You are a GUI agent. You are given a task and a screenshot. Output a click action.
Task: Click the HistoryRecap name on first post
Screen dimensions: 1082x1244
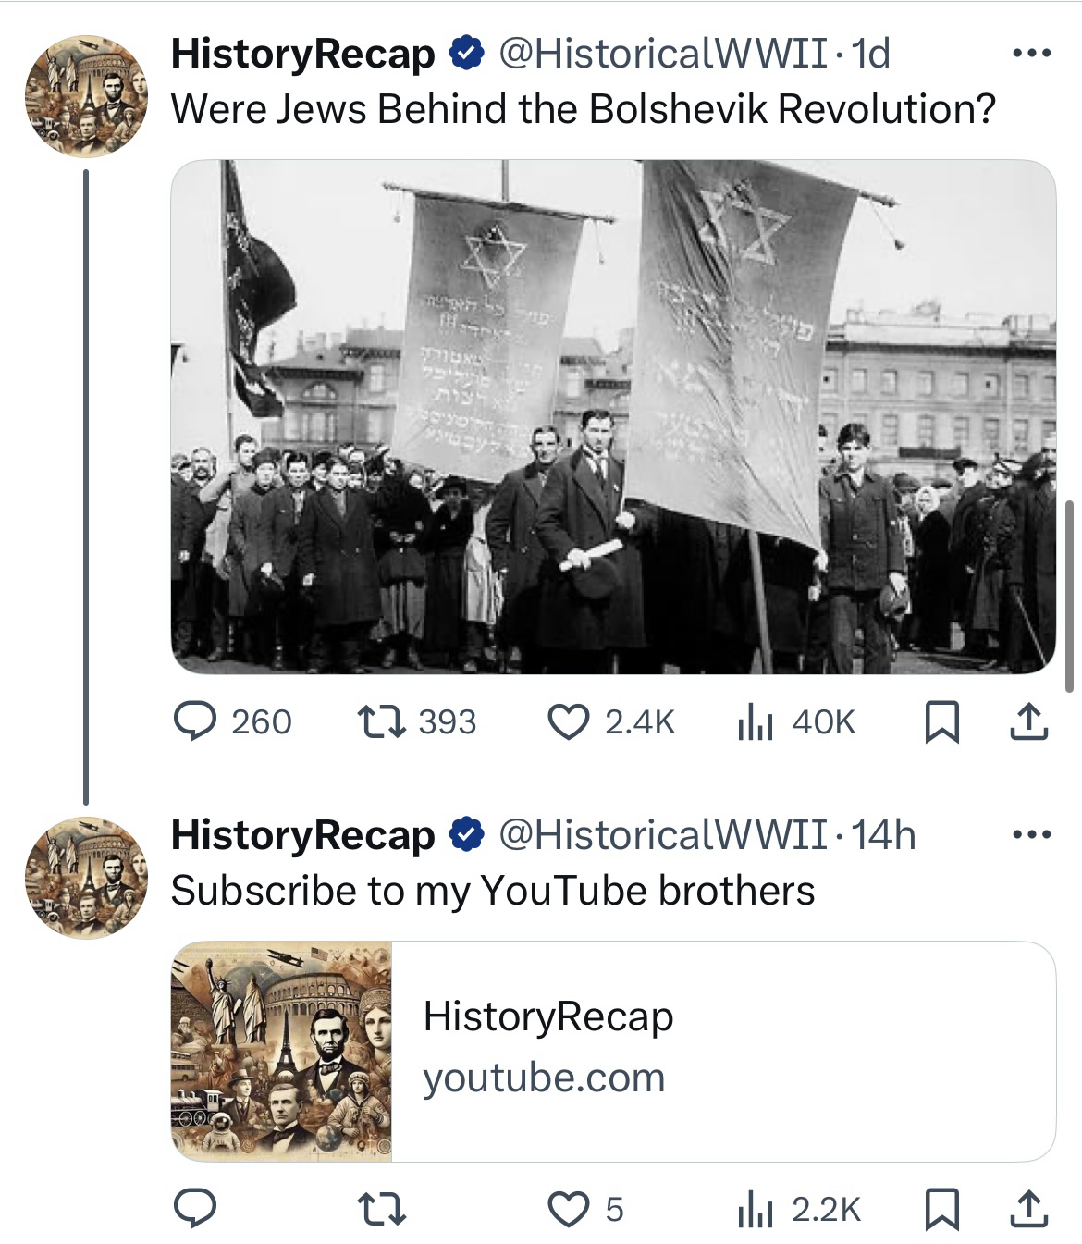302,55
